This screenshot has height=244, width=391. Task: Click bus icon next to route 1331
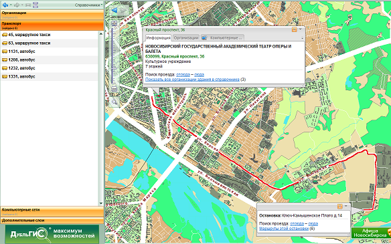tap(5, 77)
